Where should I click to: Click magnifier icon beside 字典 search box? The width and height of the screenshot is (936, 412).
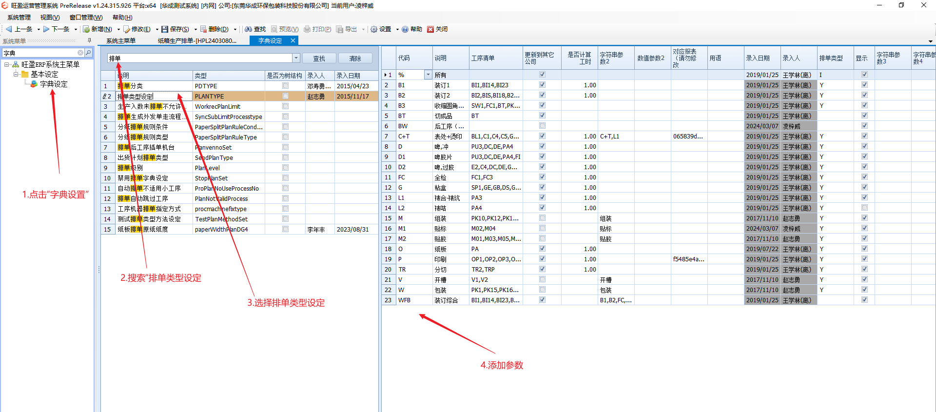coord(88,53)
